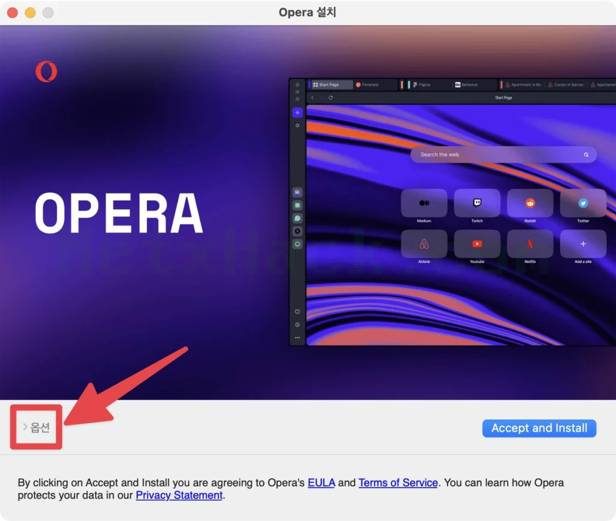Open the Terms of Service link
The width and height of the screenshot is (616, 521).
pos(398,482)
